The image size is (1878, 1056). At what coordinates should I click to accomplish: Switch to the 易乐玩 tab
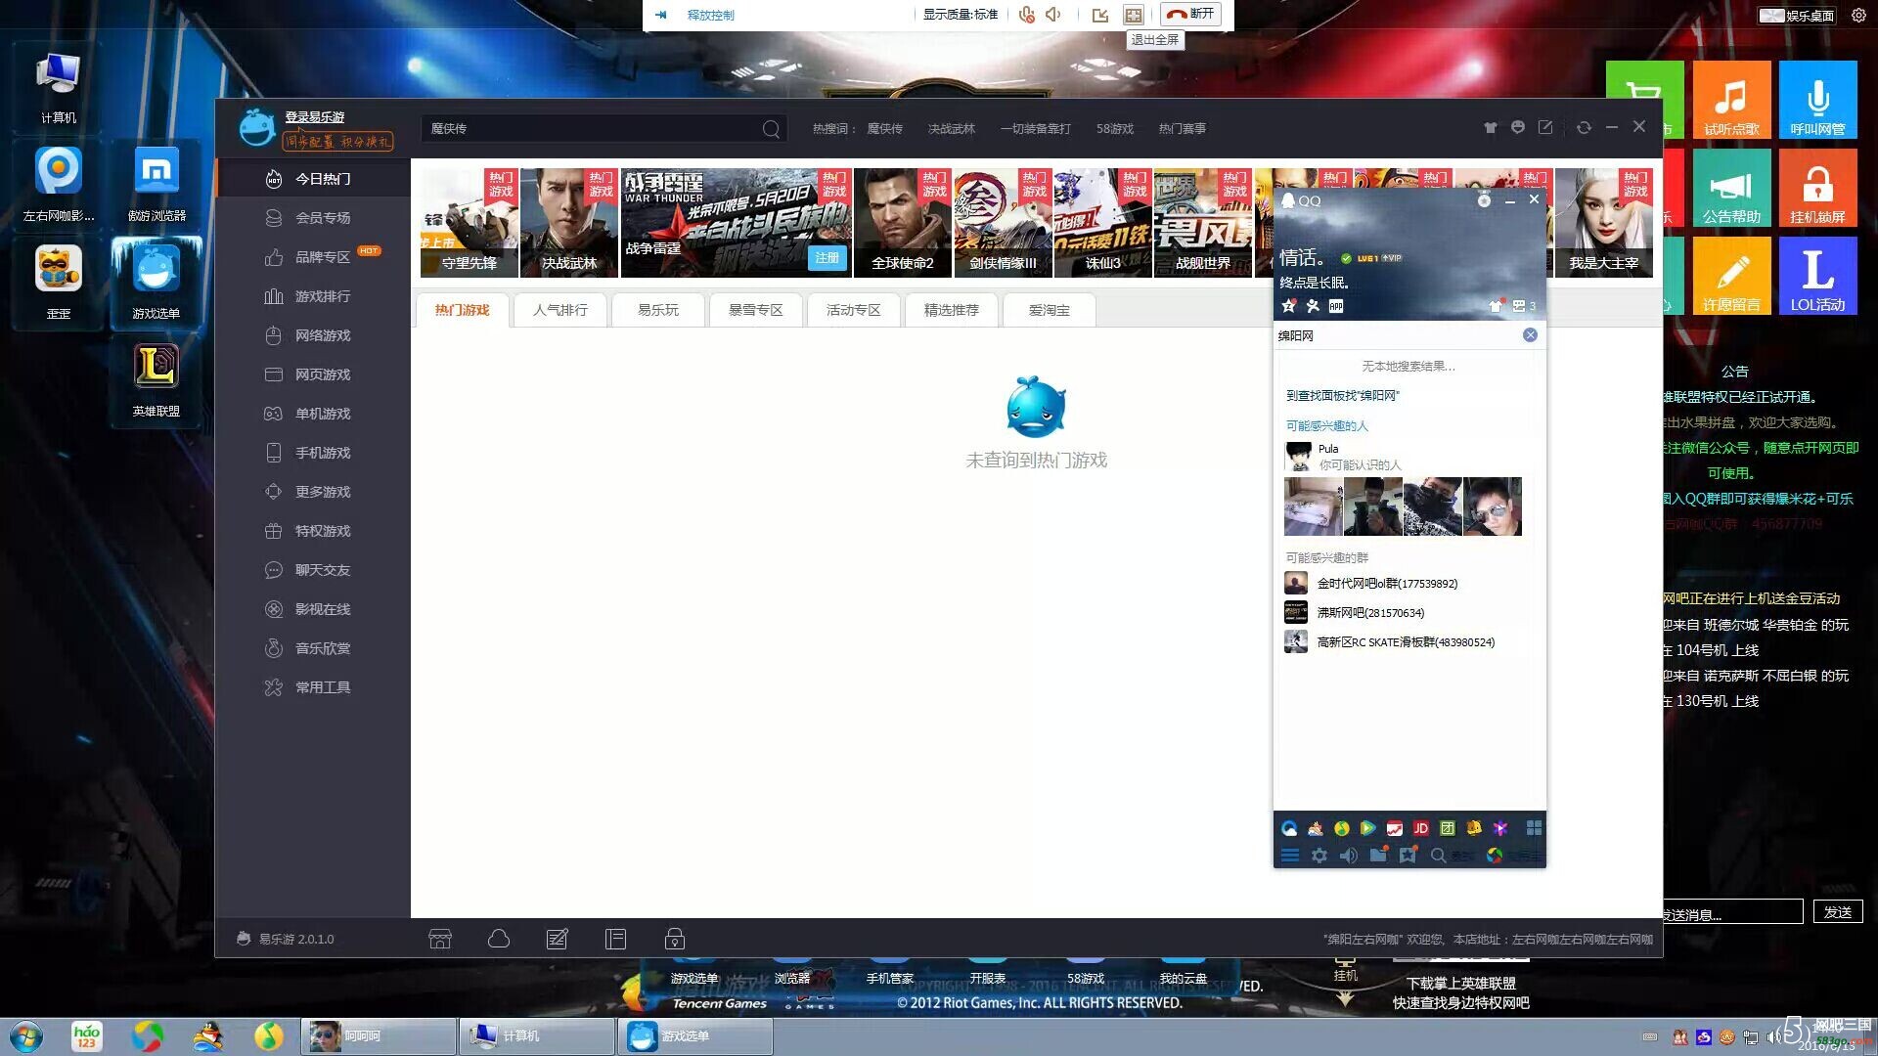point(658,310)
